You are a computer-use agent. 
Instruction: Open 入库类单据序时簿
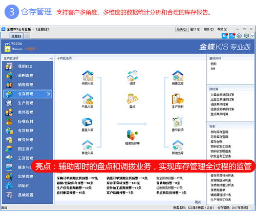222,95
